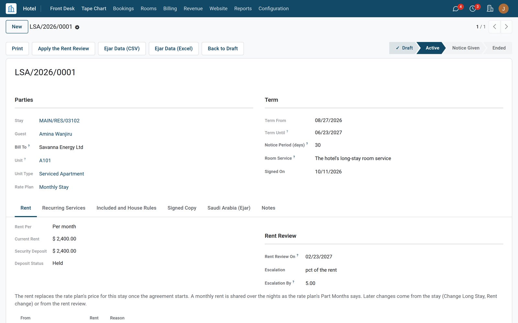518x323 pixels.
Task: Open the user avatar menu
Action: [x=503, y=9]
